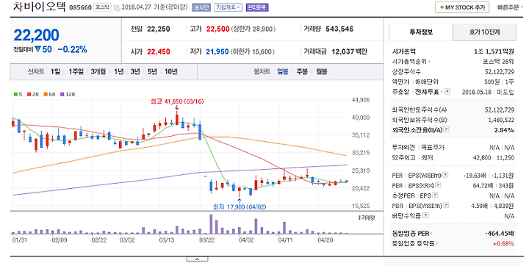Select 1년 line chart period
This screenshot has height=266, width=529.
118,71
